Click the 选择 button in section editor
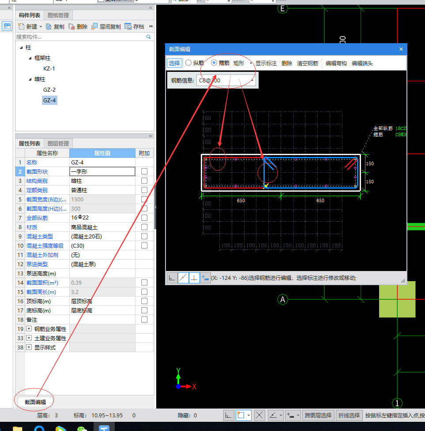Viewport: 425px width, 431px height. (x=174, y=63)
